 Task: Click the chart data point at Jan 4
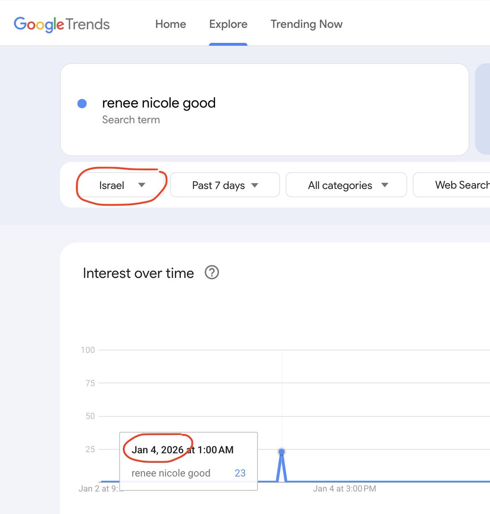tap(281, 451)
